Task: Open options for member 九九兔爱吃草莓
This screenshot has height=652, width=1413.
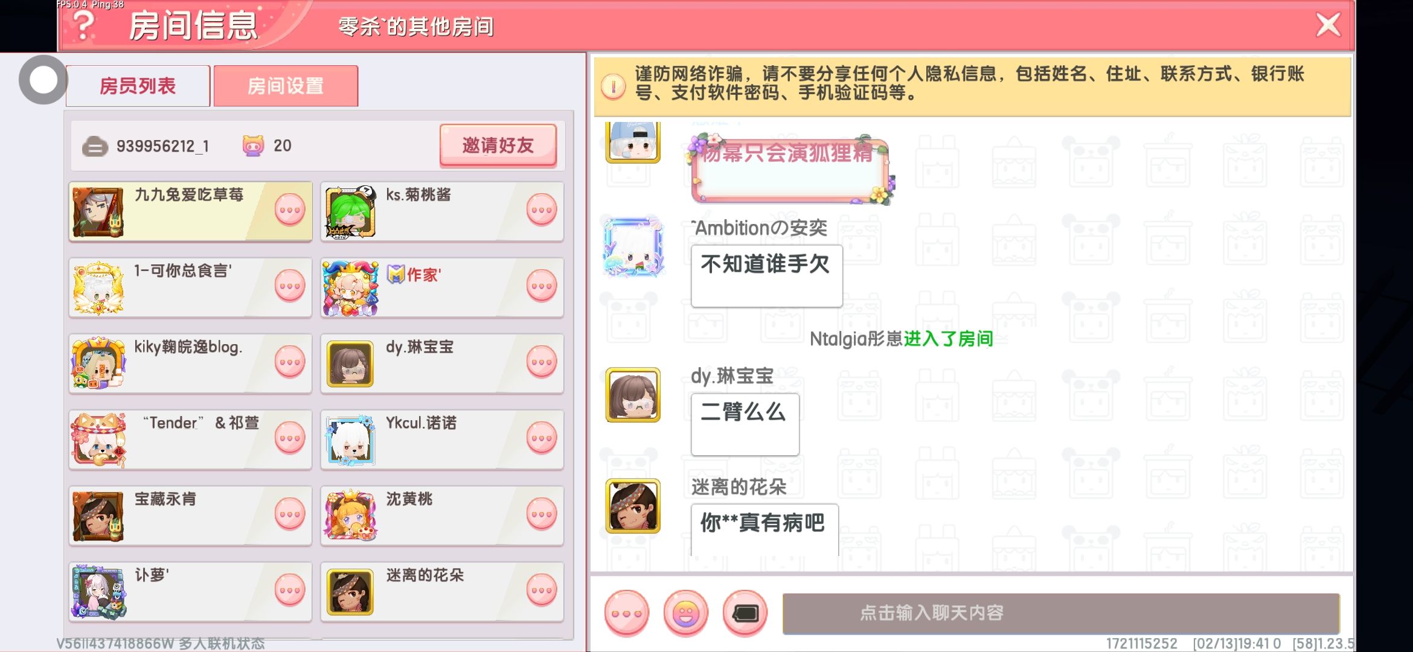Action: 290,210
